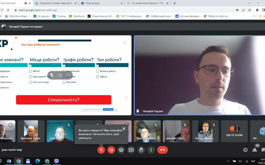Tick the 'Одна країна?' checkbox
265x165 pixels.
[30, 77]
